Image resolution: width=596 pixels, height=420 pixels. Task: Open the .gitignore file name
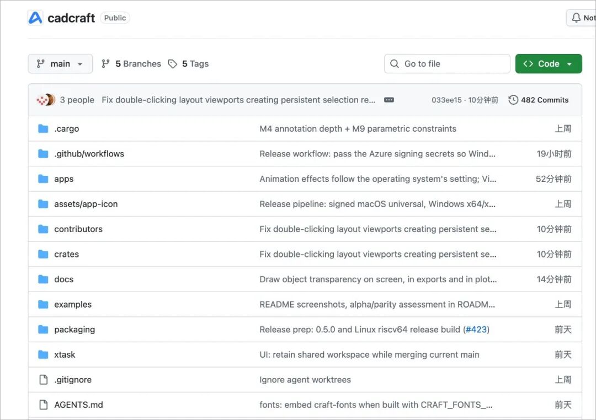[73, 379]
